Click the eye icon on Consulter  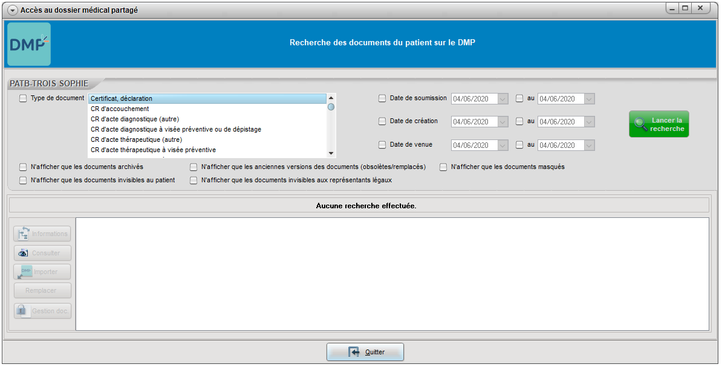point(24,253)
